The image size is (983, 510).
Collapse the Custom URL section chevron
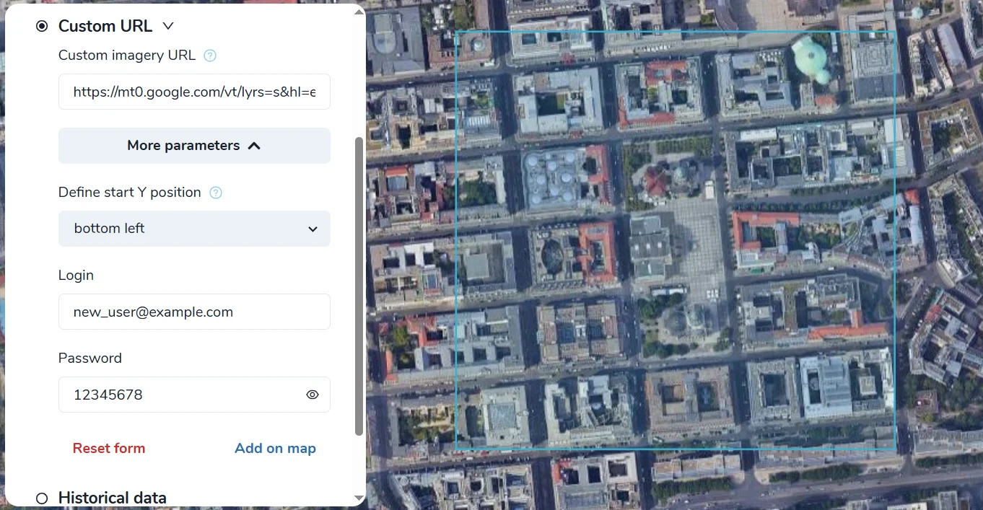168,26
